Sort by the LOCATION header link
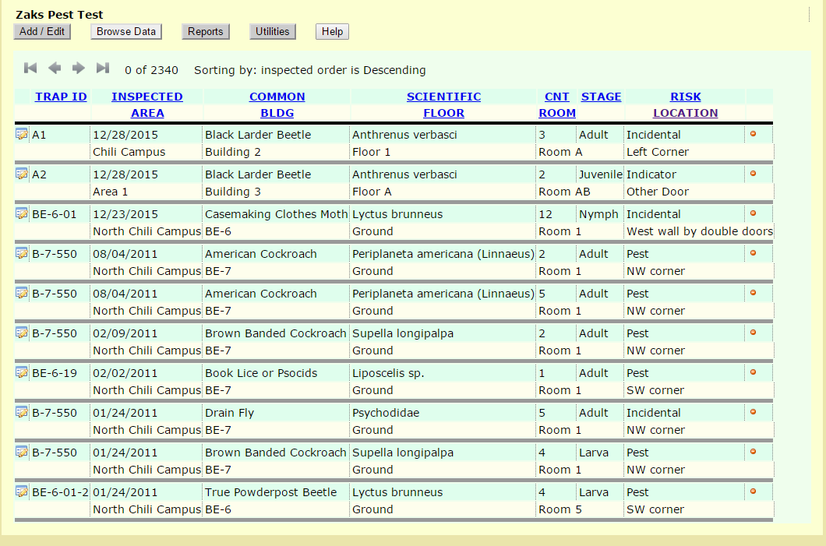Image resolution: width=826 pixels, height=546 pixels. click(686, 113)
